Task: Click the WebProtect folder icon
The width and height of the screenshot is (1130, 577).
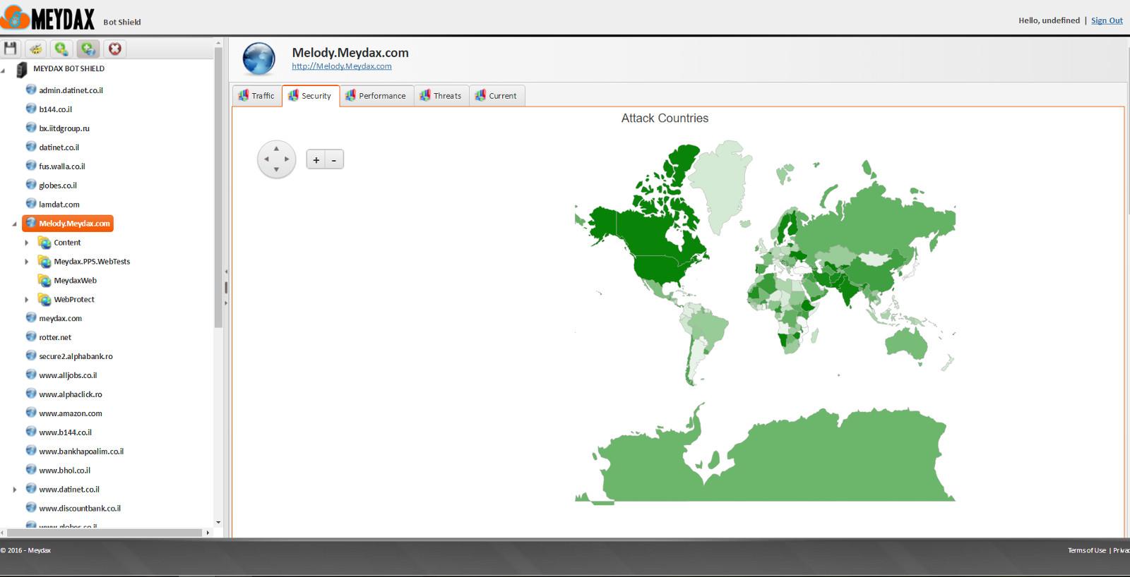Action: coord(44,300)
